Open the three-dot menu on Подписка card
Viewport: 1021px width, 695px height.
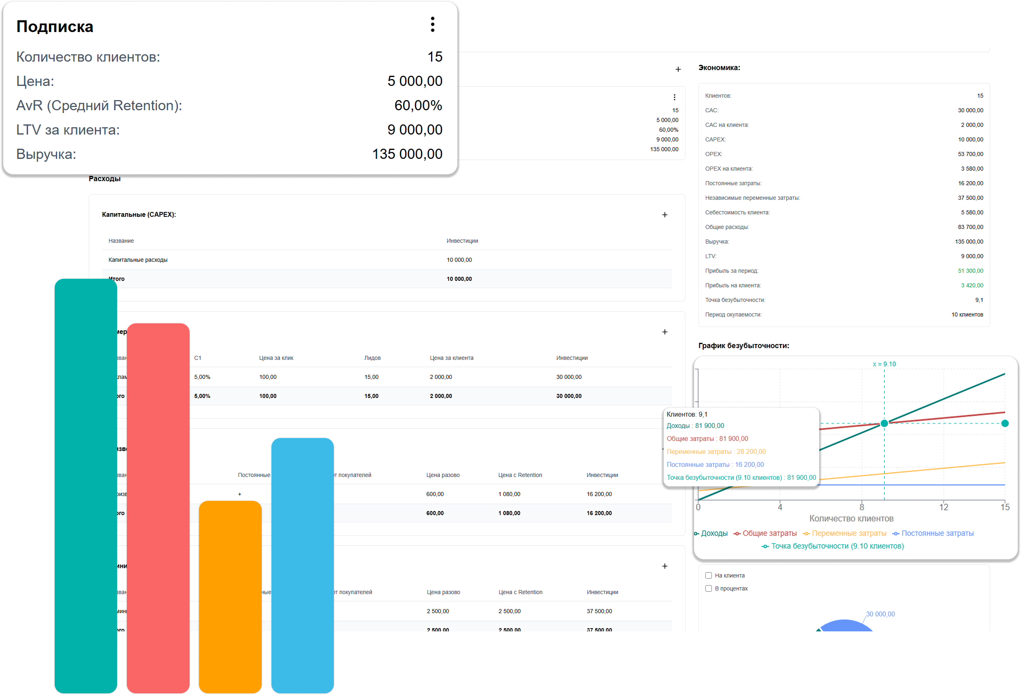432,25
